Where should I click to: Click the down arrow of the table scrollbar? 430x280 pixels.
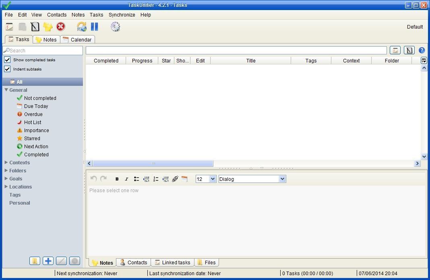pyautogui.click(x=424, y=156)
